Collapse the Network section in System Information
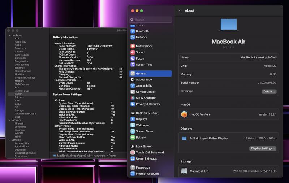Image resolution: width=289 pixels, height=183 pixels. coord(9,120)
